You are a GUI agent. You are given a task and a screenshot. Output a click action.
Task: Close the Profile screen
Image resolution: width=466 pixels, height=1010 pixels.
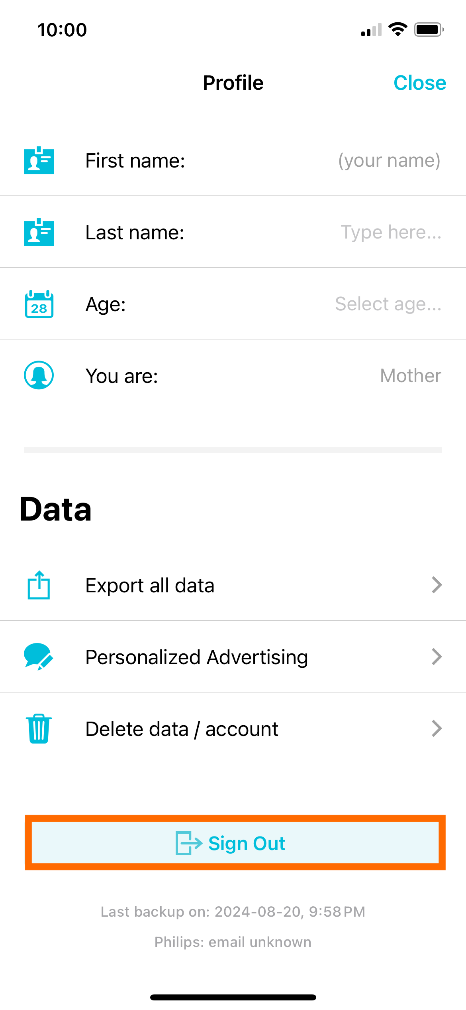click(420, 83)
